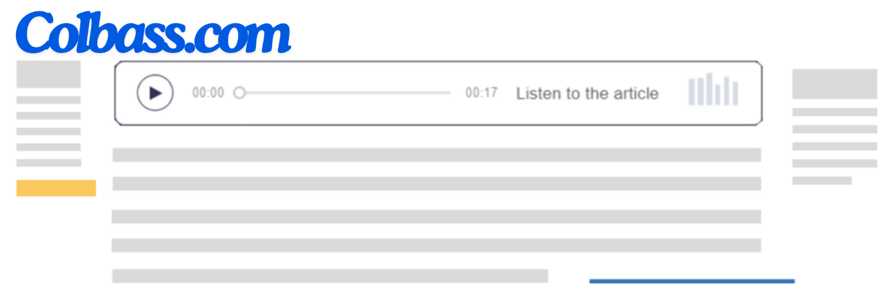This screenshot has width=890, height=288.
Task: Click the end of the audio progress track
Action: click(x=448, y=93)
